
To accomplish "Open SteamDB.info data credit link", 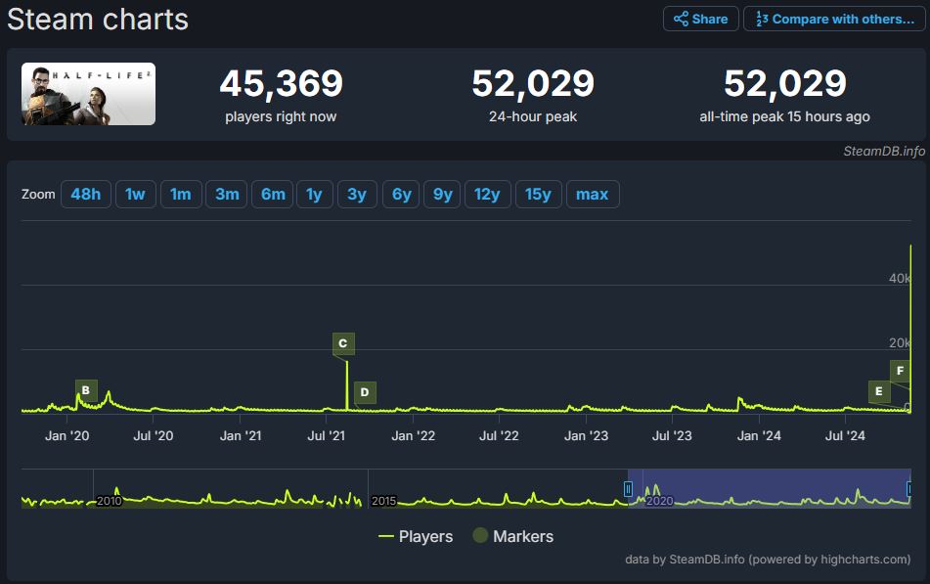I will [x=707, y=560].
